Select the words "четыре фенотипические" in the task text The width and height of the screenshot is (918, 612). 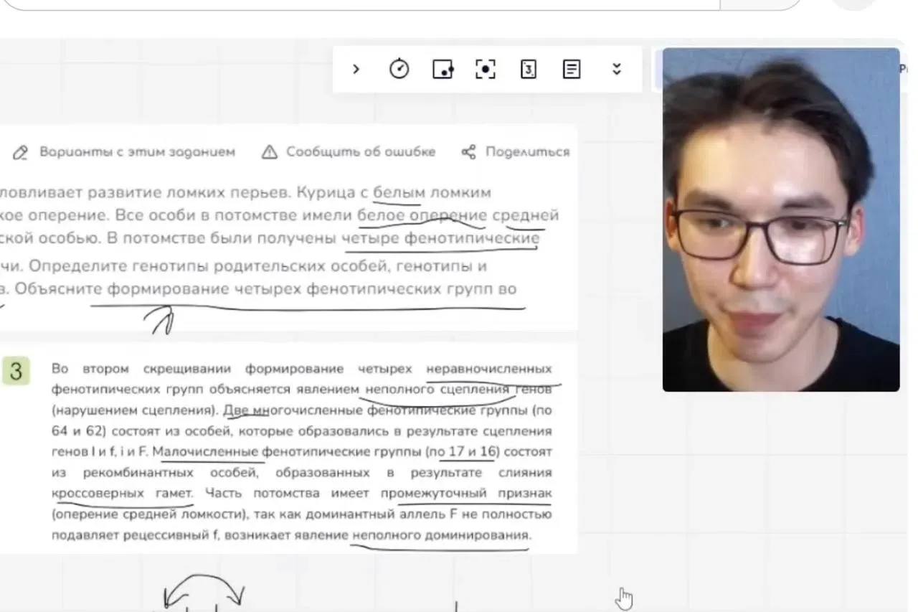tap(440, 238)
